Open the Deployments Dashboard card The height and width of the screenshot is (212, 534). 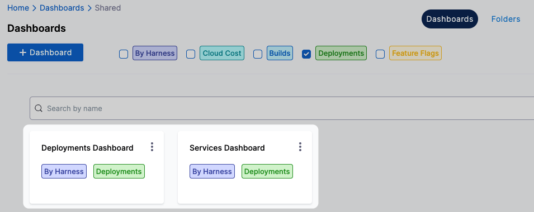point(97,167)
